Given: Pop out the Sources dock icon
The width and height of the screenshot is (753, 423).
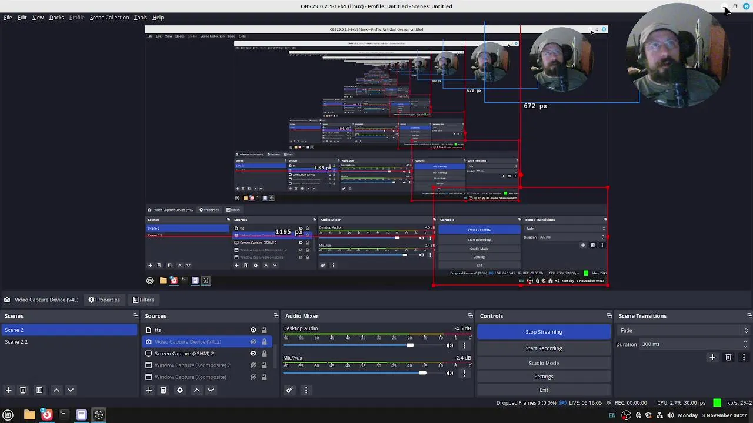Looking at the screenshot, I should 276,316.
